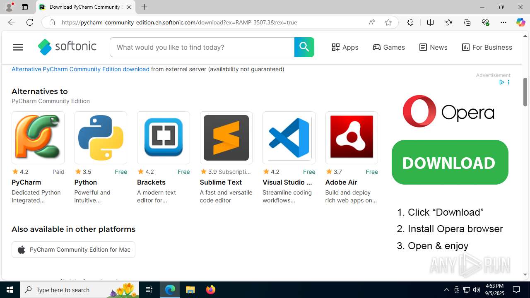Open the ad options three-dot icon
Screen dimensions: 530x298
click(508, 82)
